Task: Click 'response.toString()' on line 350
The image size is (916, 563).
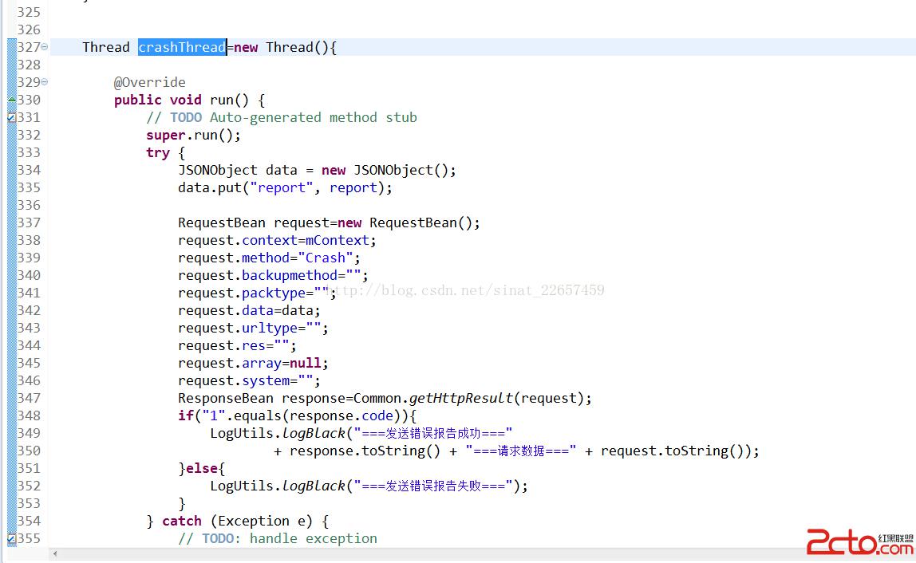Action: pos(365,451)
